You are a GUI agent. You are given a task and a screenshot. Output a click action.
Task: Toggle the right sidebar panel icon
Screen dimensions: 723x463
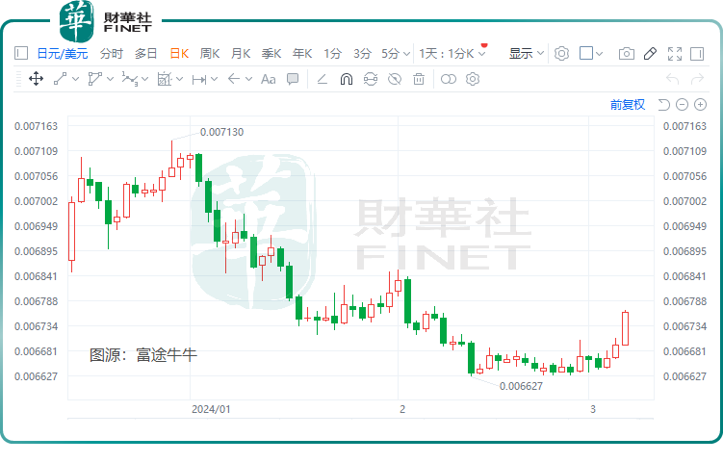(697, 54)
